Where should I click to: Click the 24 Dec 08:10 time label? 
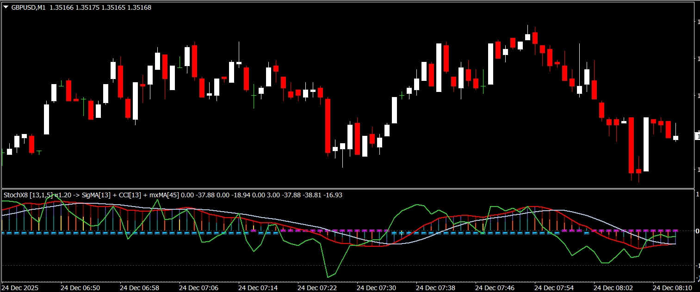click(x=672, y=288)
